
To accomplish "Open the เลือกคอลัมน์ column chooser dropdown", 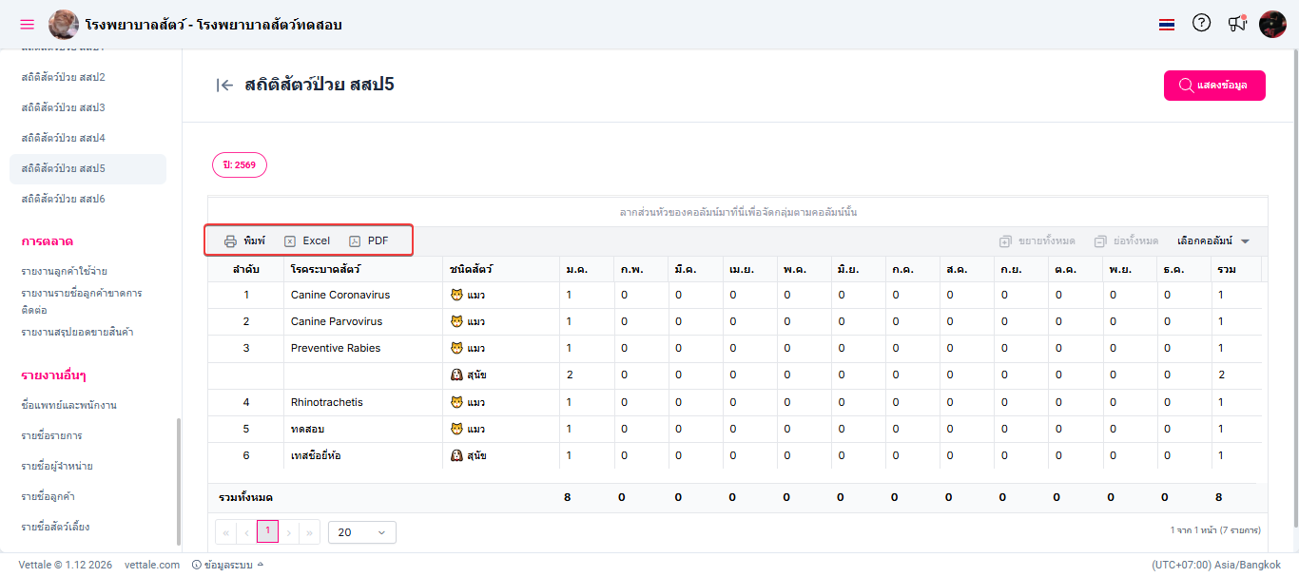I will pos(1212,241).
